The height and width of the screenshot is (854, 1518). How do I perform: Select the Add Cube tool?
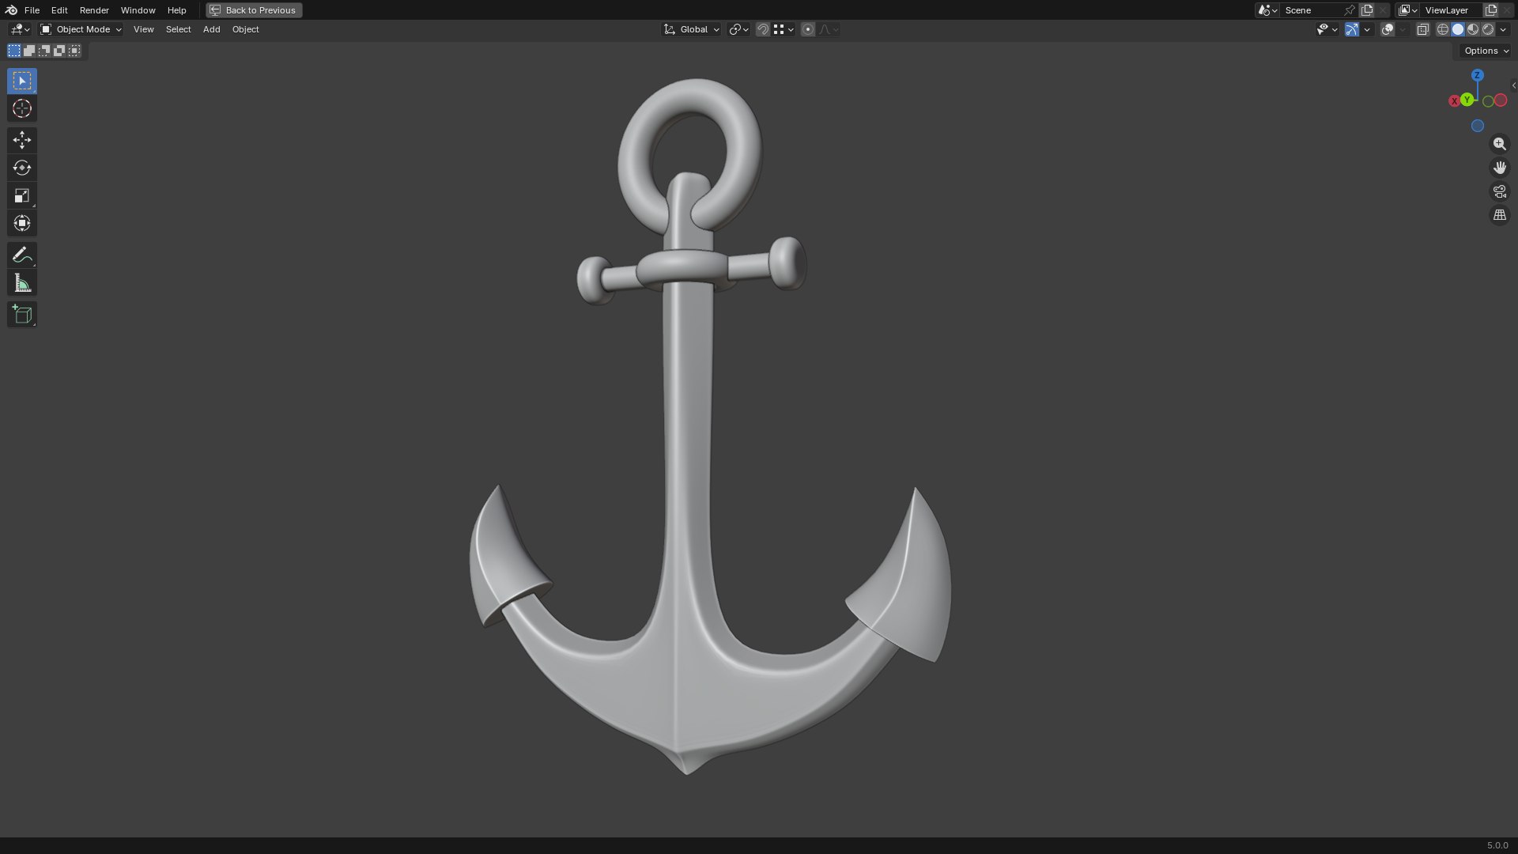[x=22, y=314]
